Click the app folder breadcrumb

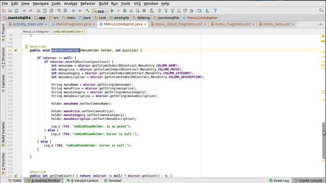click(40, 18)
